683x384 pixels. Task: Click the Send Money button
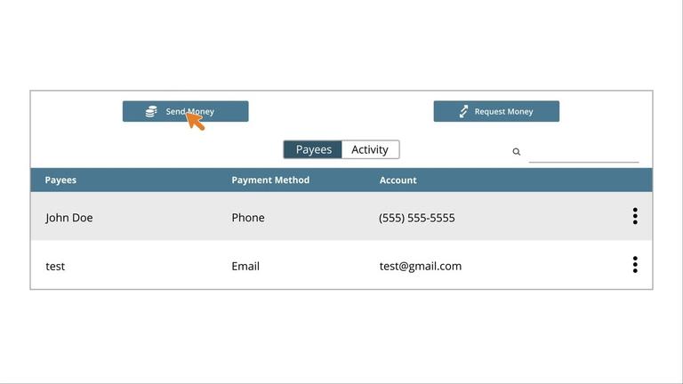pyautogui.click(x=186, y=111)
